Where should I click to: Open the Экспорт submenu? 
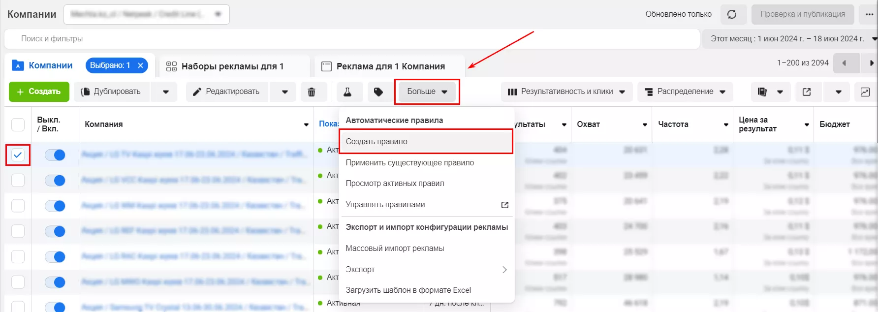click(426, 270)
